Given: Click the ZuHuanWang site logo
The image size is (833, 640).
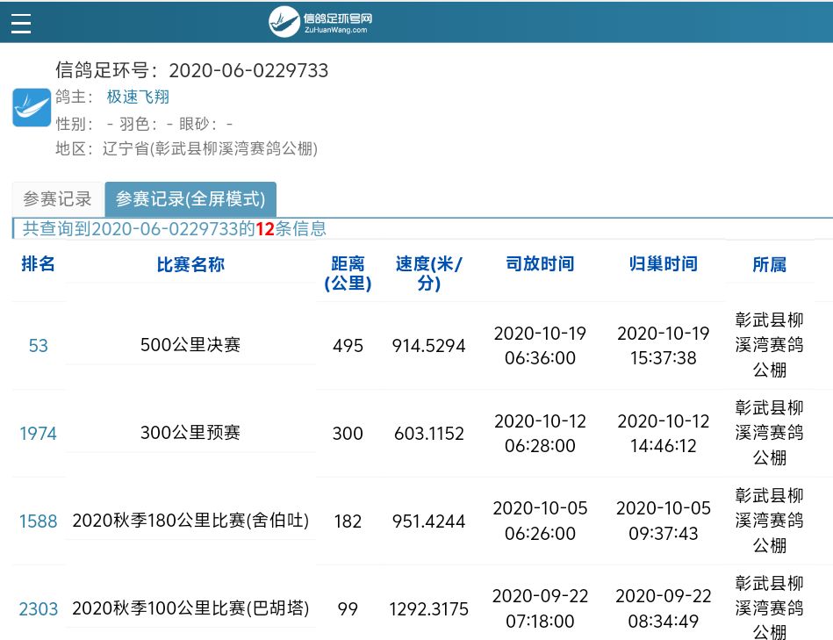Looking at the screenshot, I should [321, 22].
